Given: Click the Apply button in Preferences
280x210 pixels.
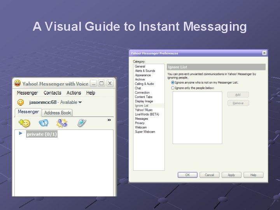Looking at the screenshot, I should pos(231,175).
